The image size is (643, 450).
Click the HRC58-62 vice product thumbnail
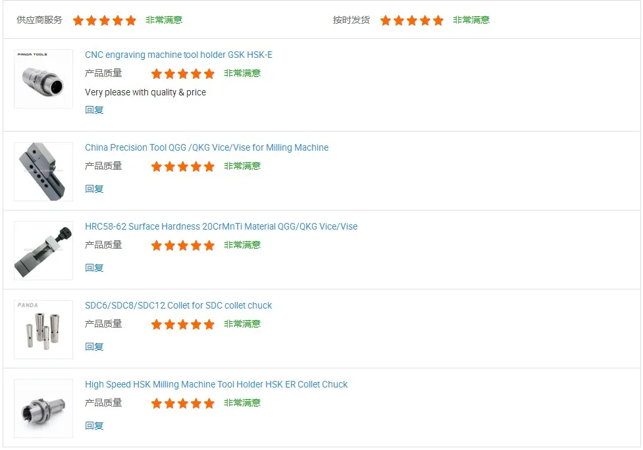(x=43, y=250)
